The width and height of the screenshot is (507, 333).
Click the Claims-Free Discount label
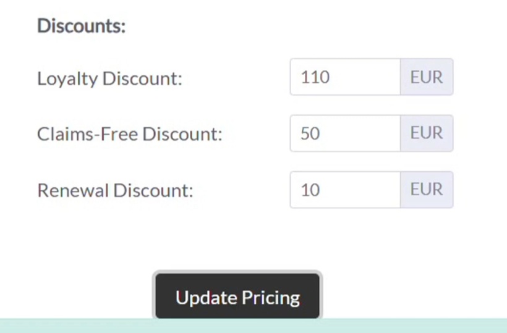point(130,133)
